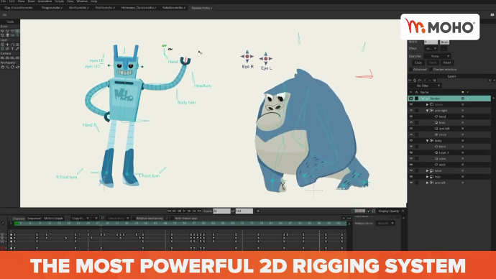Toggle the Advanced checkbox

pyautogui.click(x=411, y=69)
